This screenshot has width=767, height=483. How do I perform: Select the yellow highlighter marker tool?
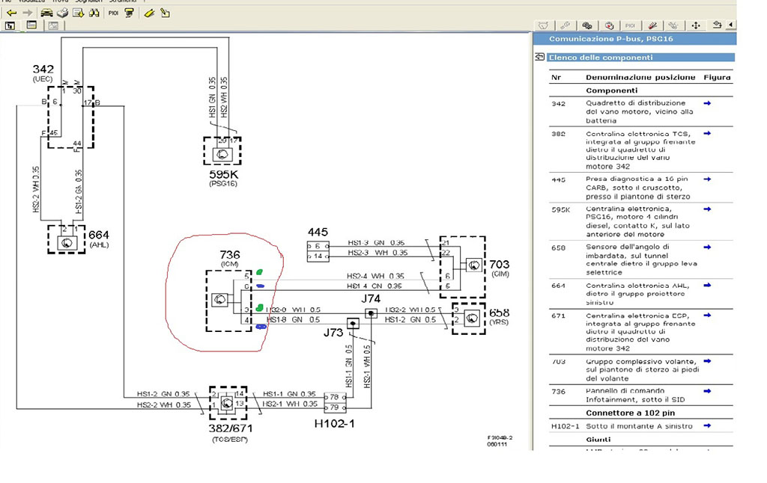(150, 13)
